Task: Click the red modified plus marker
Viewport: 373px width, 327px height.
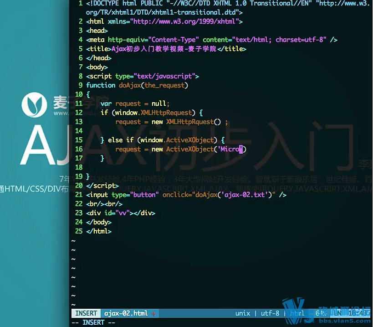Action: coord(153,314)
